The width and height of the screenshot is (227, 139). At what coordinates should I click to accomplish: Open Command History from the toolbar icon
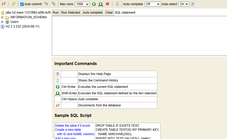pos(117,4)
